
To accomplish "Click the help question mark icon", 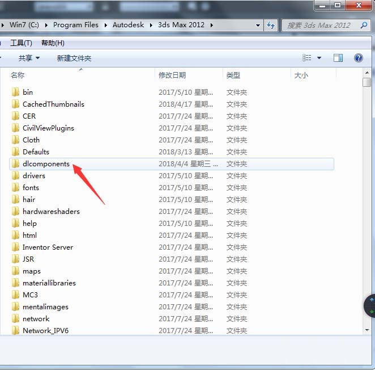I will (358, 58).
